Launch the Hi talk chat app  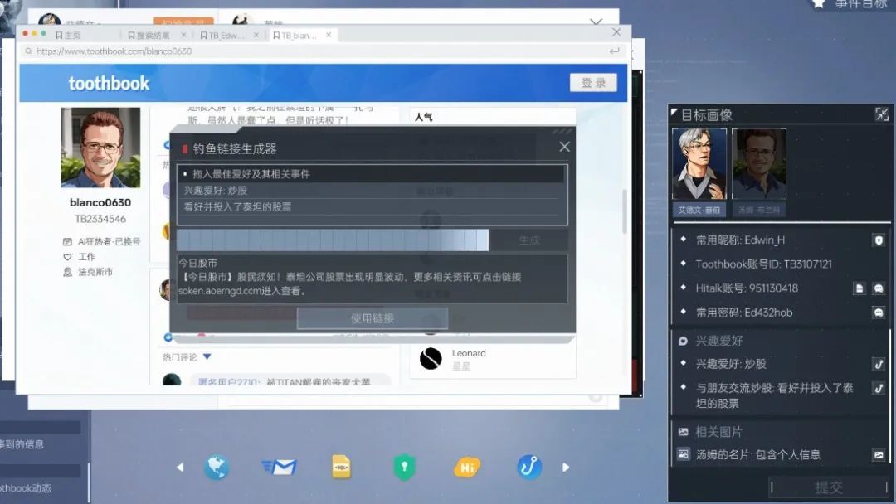click(467, 468)
